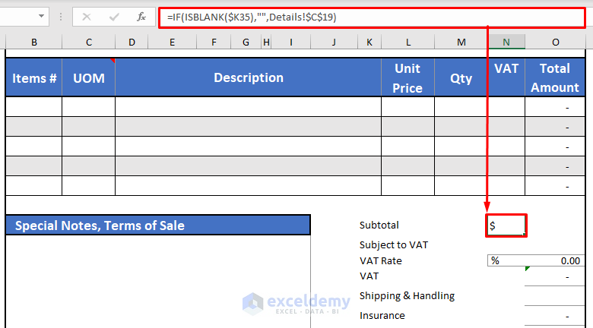Select column L header

coord(407,43)
